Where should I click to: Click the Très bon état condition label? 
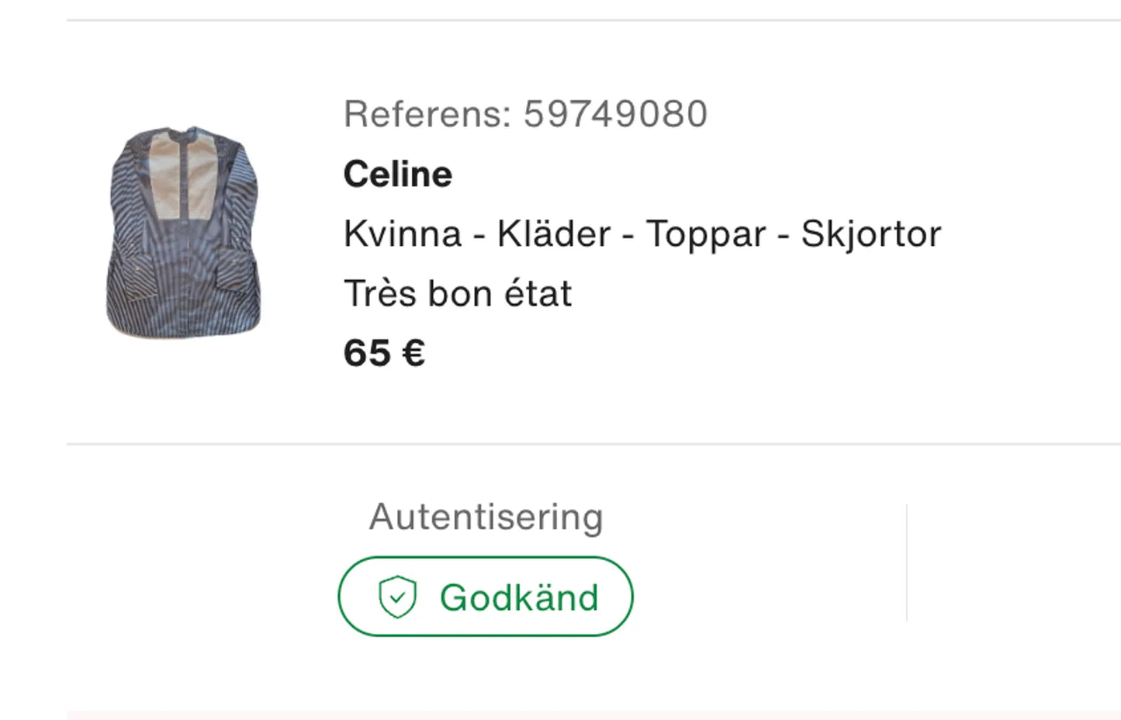tap(458, 293)
